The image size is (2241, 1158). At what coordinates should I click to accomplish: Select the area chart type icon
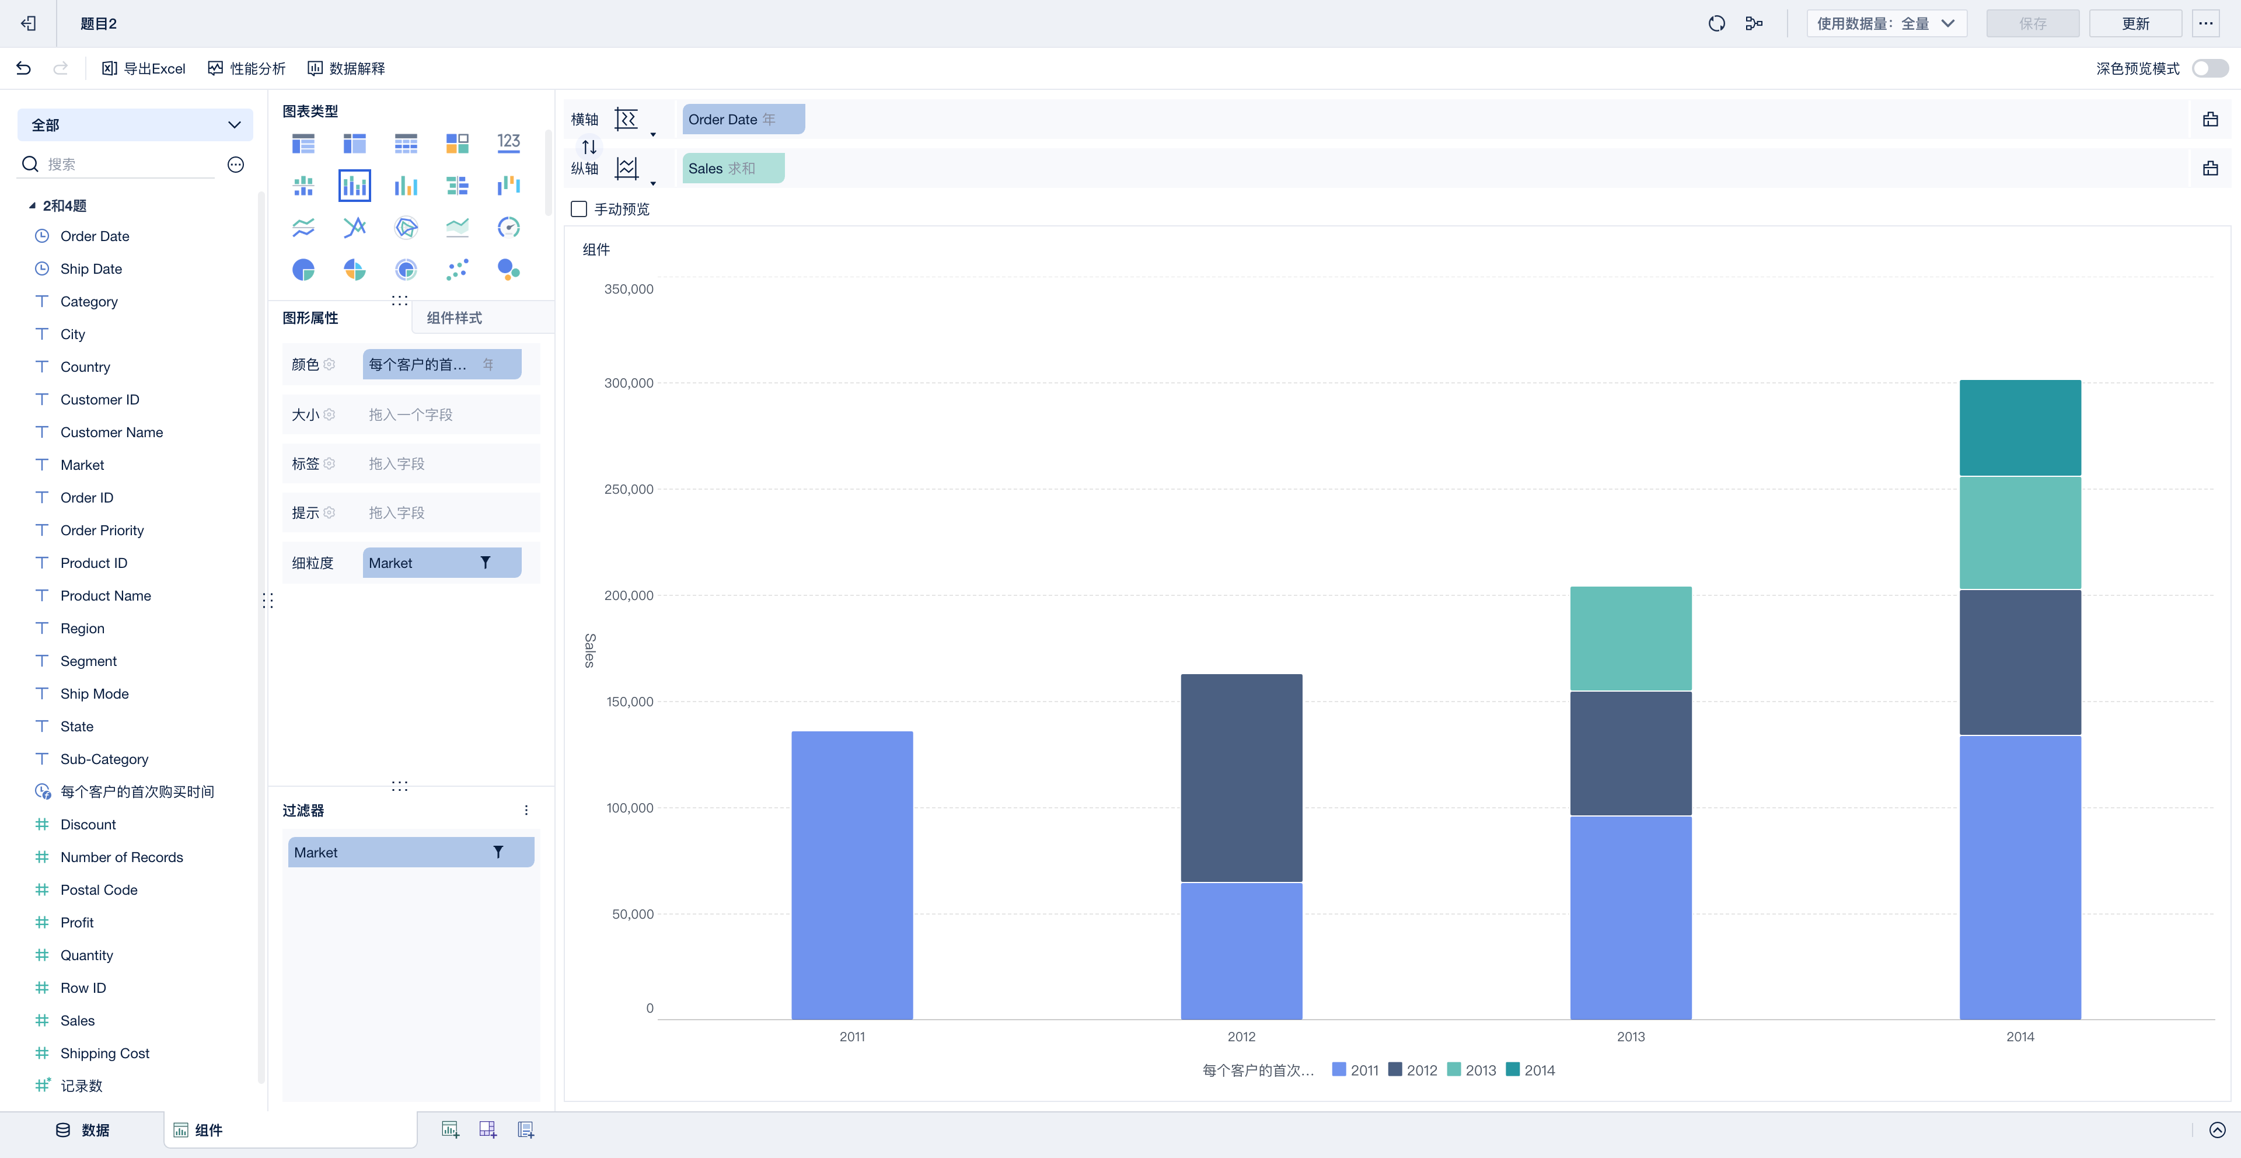[x=457, y=227]
